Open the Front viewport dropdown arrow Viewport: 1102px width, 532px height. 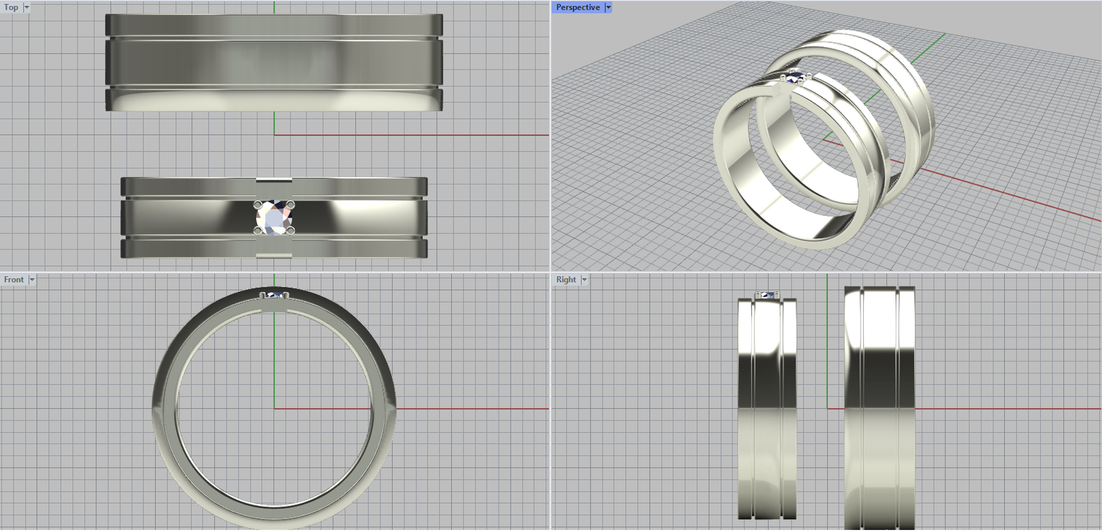[32, 280]
